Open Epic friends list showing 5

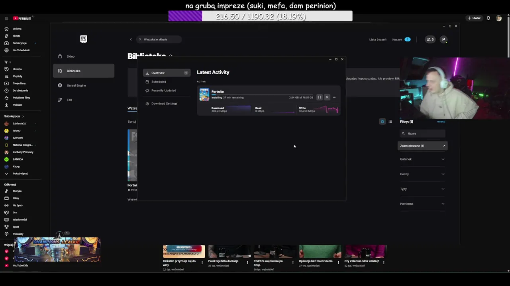click(430, 39)
